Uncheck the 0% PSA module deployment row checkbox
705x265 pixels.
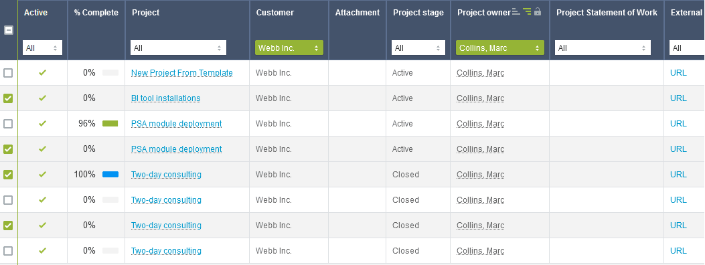point(8,149)
